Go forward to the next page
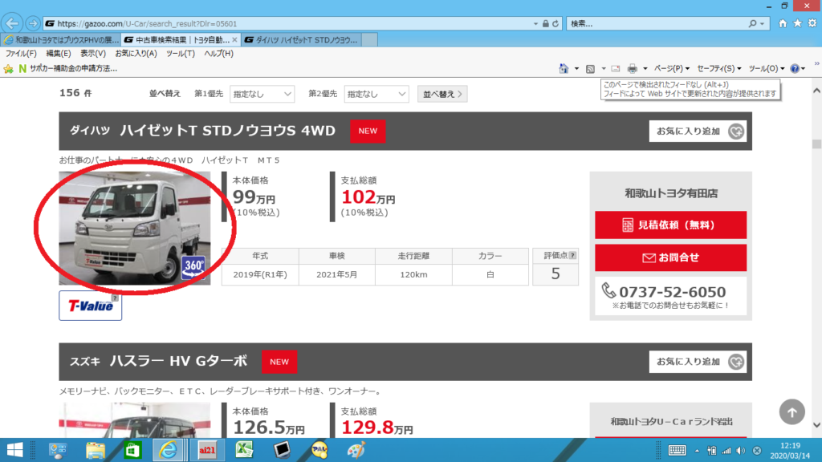822x462 pixels. pos(32,23)
